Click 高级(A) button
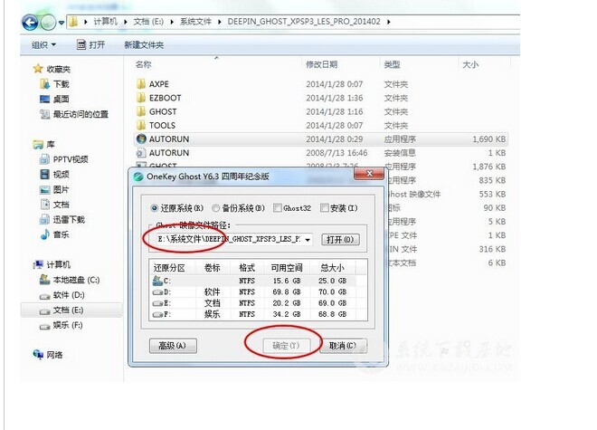The width and height of the screenshot is (597, 430). pyautogui.click(x=173, y=346)
